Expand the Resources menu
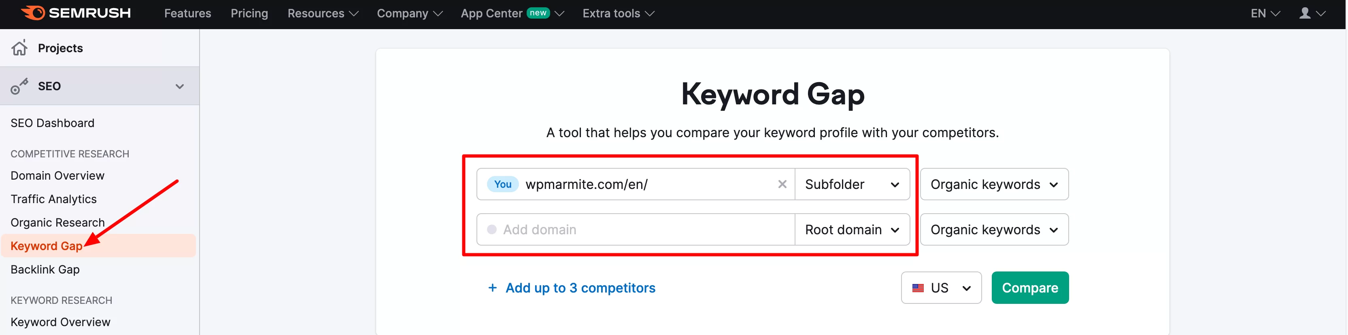 pos(323,14)
